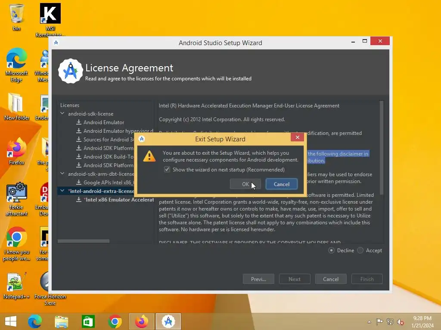The image size is (441, 330).
Task: Open the New folder desktop icon
Action: point(16,107)
